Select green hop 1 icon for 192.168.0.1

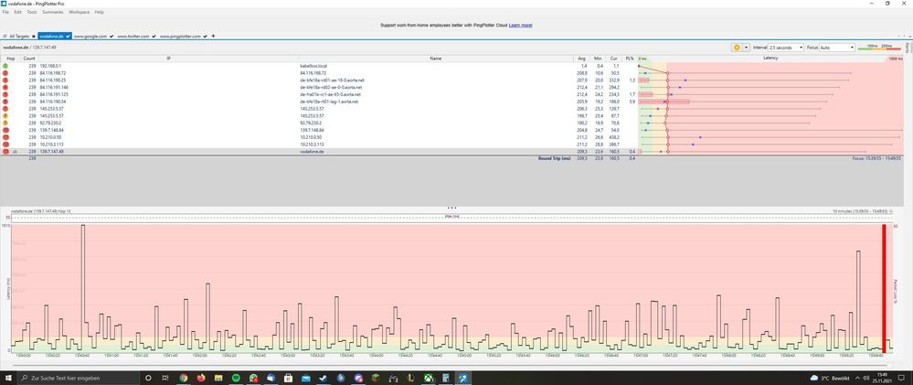pyautogui.click(x=5, y=67)
